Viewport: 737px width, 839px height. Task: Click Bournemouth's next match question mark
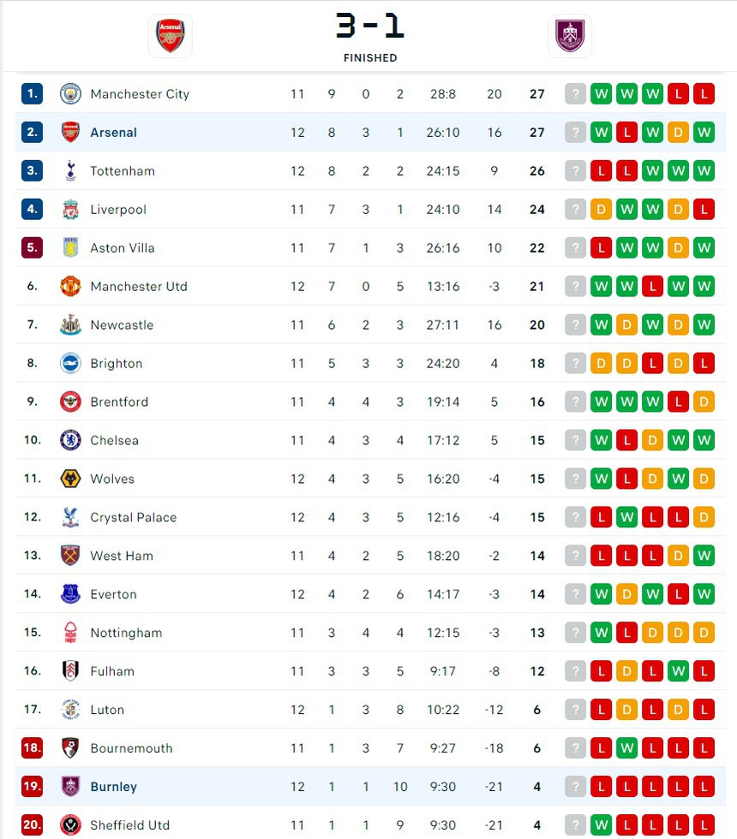click(575, 747)
